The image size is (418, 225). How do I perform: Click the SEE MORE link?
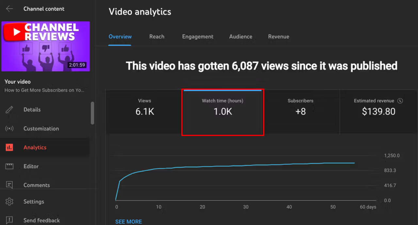pos(129,221)
